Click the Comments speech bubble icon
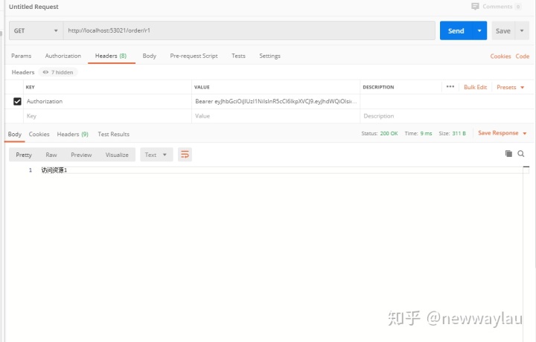 (475, 7)
